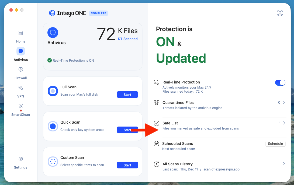Click the Quarantined Files count 0
The height and width of the screenshot is (185, 294).
[x=279, y=103]
